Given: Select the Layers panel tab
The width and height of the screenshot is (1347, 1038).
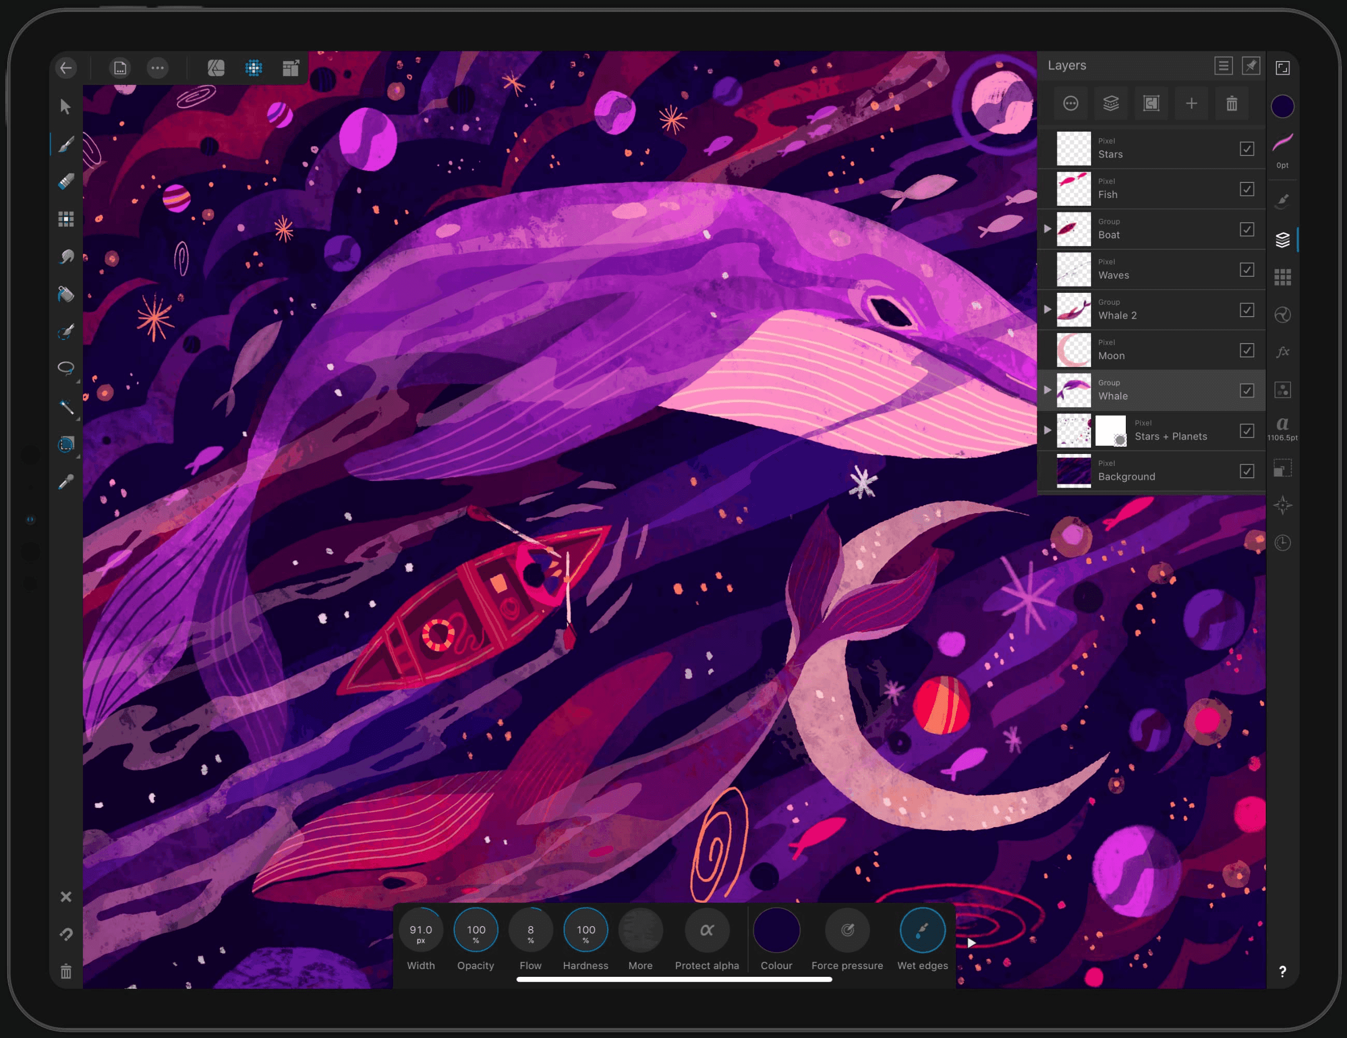Looking at the screenshot, I should click(1284, 239).
